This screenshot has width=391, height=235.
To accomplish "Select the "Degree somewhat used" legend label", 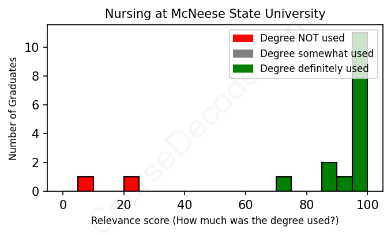I will click(317, 54).
